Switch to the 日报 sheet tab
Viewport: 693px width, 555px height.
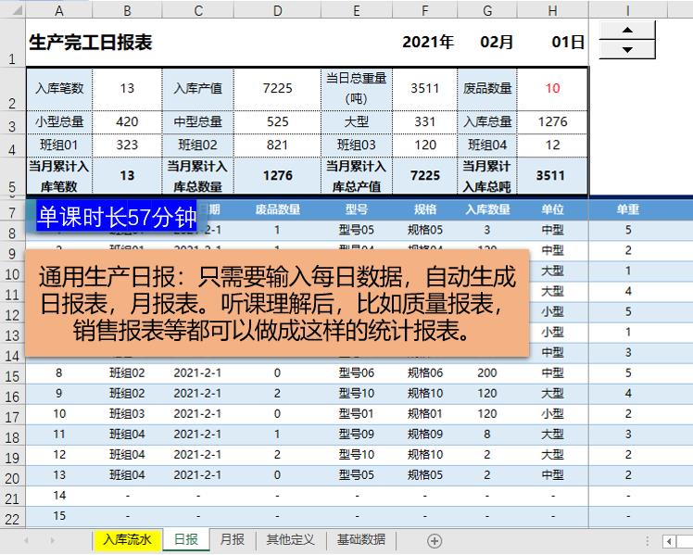tap(186, 539)
